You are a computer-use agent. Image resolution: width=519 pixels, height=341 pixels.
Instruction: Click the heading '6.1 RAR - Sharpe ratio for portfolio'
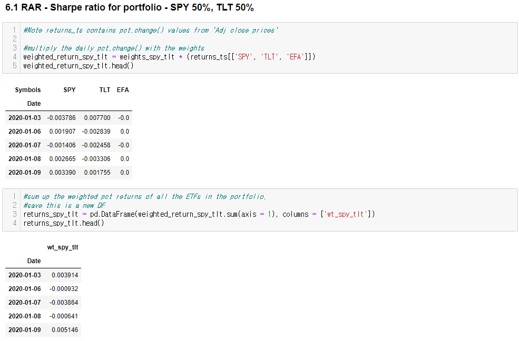pos(130,7)
